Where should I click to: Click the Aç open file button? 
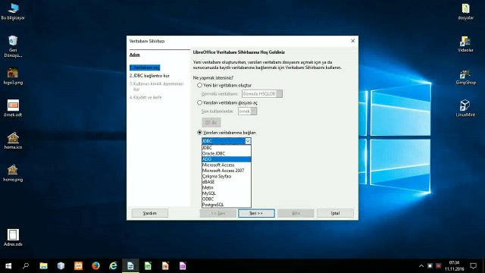[x=211, y=123]
